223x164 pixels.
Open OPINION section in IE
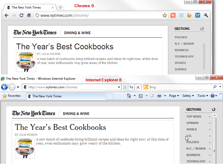pyautogui.click(x=192, y=123)
